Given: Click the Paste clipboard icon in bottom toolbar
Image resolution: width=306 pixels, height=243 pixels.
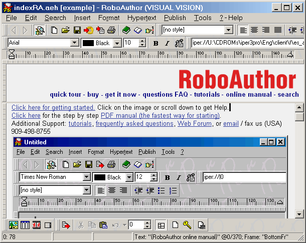Looking at the screenshot, I should pyautogui.click(x=103, y=225).
